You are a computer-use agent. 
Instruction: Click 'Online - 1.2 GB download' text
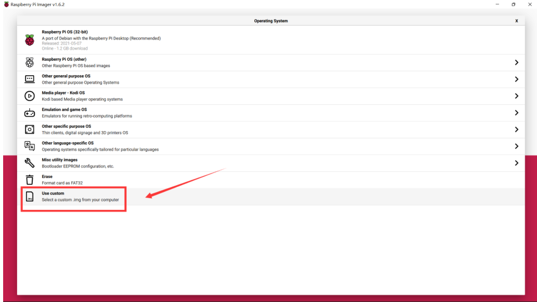click(x=65, y=49)
